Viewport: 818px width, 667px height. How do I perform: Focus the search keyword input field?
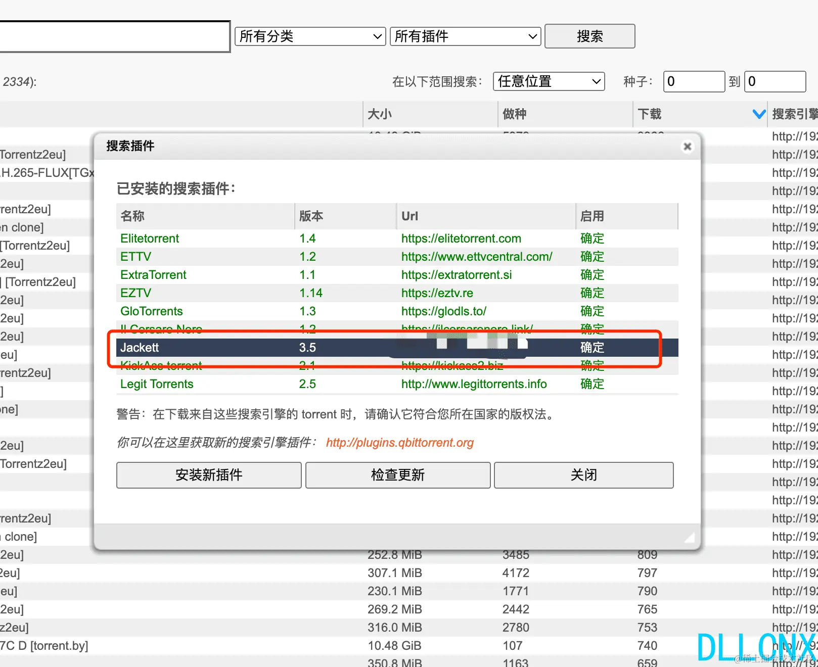point(115,36)
